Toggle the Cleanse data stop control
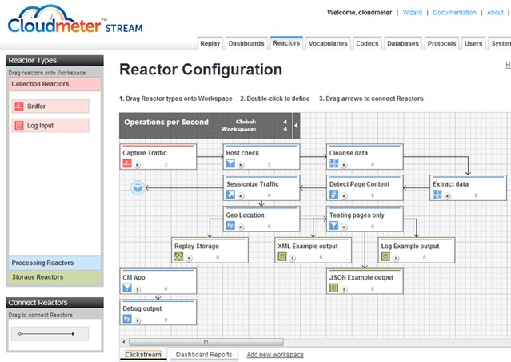Screen dimensions: 511x362 click(x=344, y=165)
